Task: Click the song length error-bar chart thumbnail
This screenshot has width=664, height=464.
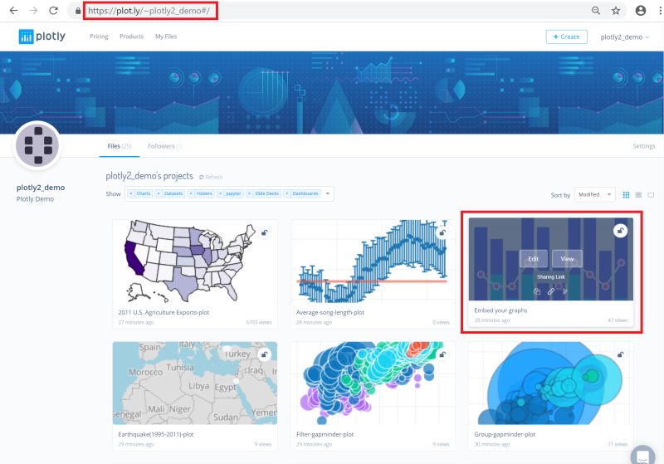Action: pos(373,261)
